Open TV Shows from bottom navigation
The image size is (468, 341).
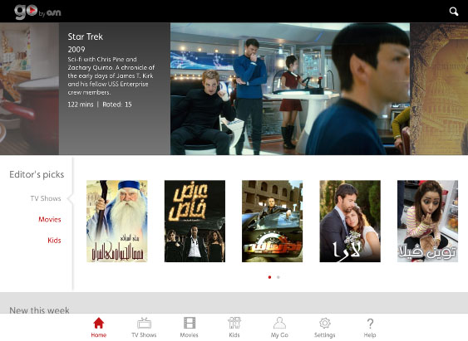click(x=144, y=327)
